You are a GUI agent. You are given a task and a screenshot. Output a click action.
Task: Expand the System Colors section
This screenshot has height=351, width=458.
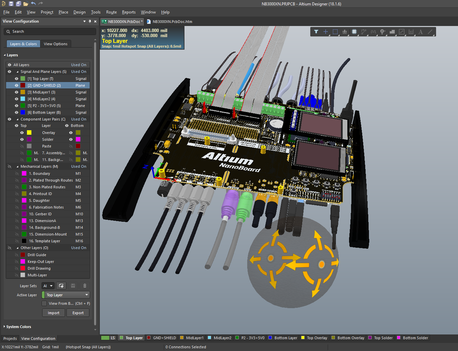4,327
